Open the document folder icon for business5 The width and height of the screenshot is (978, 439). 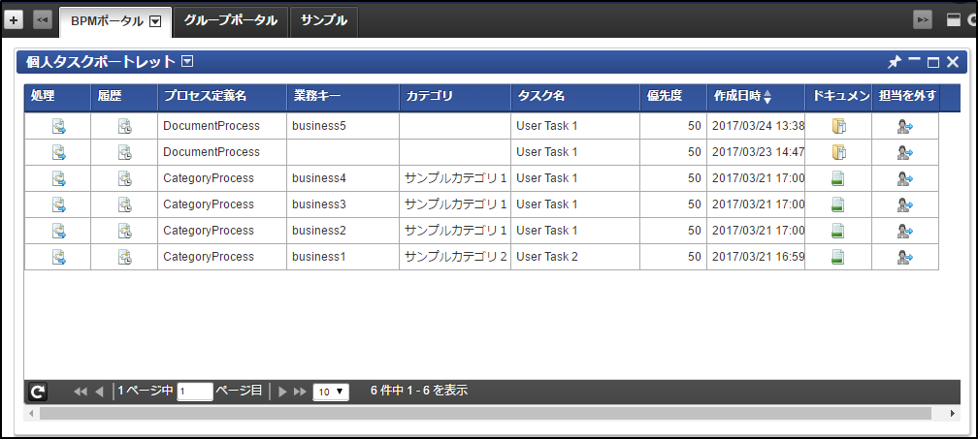pos(839,126)
